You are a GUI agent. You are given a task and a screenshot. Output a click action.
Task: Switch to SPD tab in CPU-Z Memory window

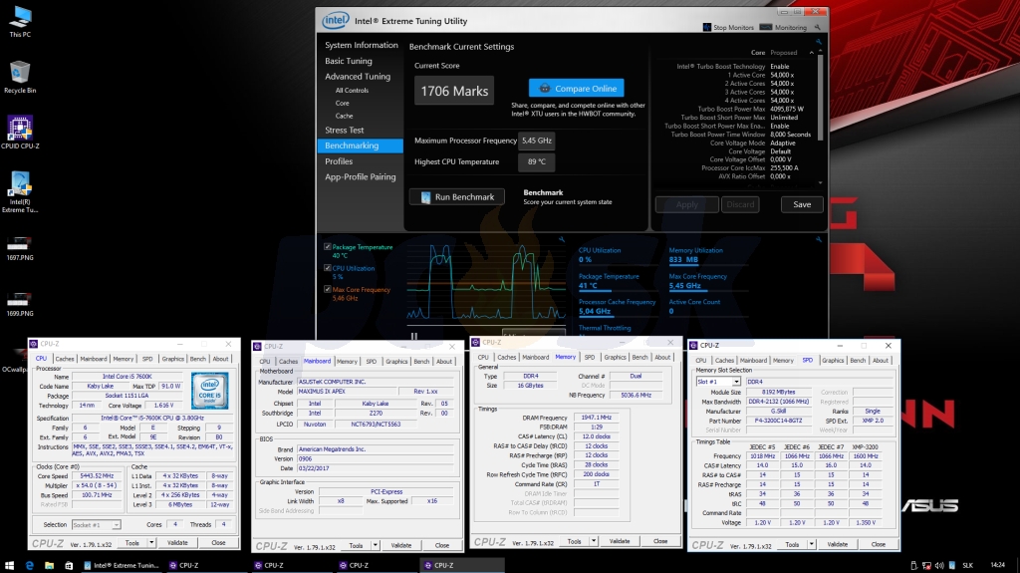click(x=590, y=358)
